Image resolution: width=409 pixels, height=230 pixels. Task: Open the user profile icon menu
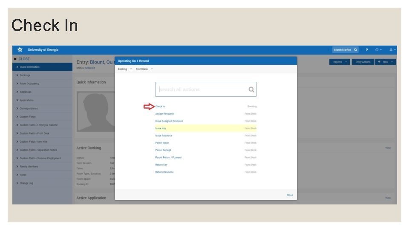[x=392, y=50]
